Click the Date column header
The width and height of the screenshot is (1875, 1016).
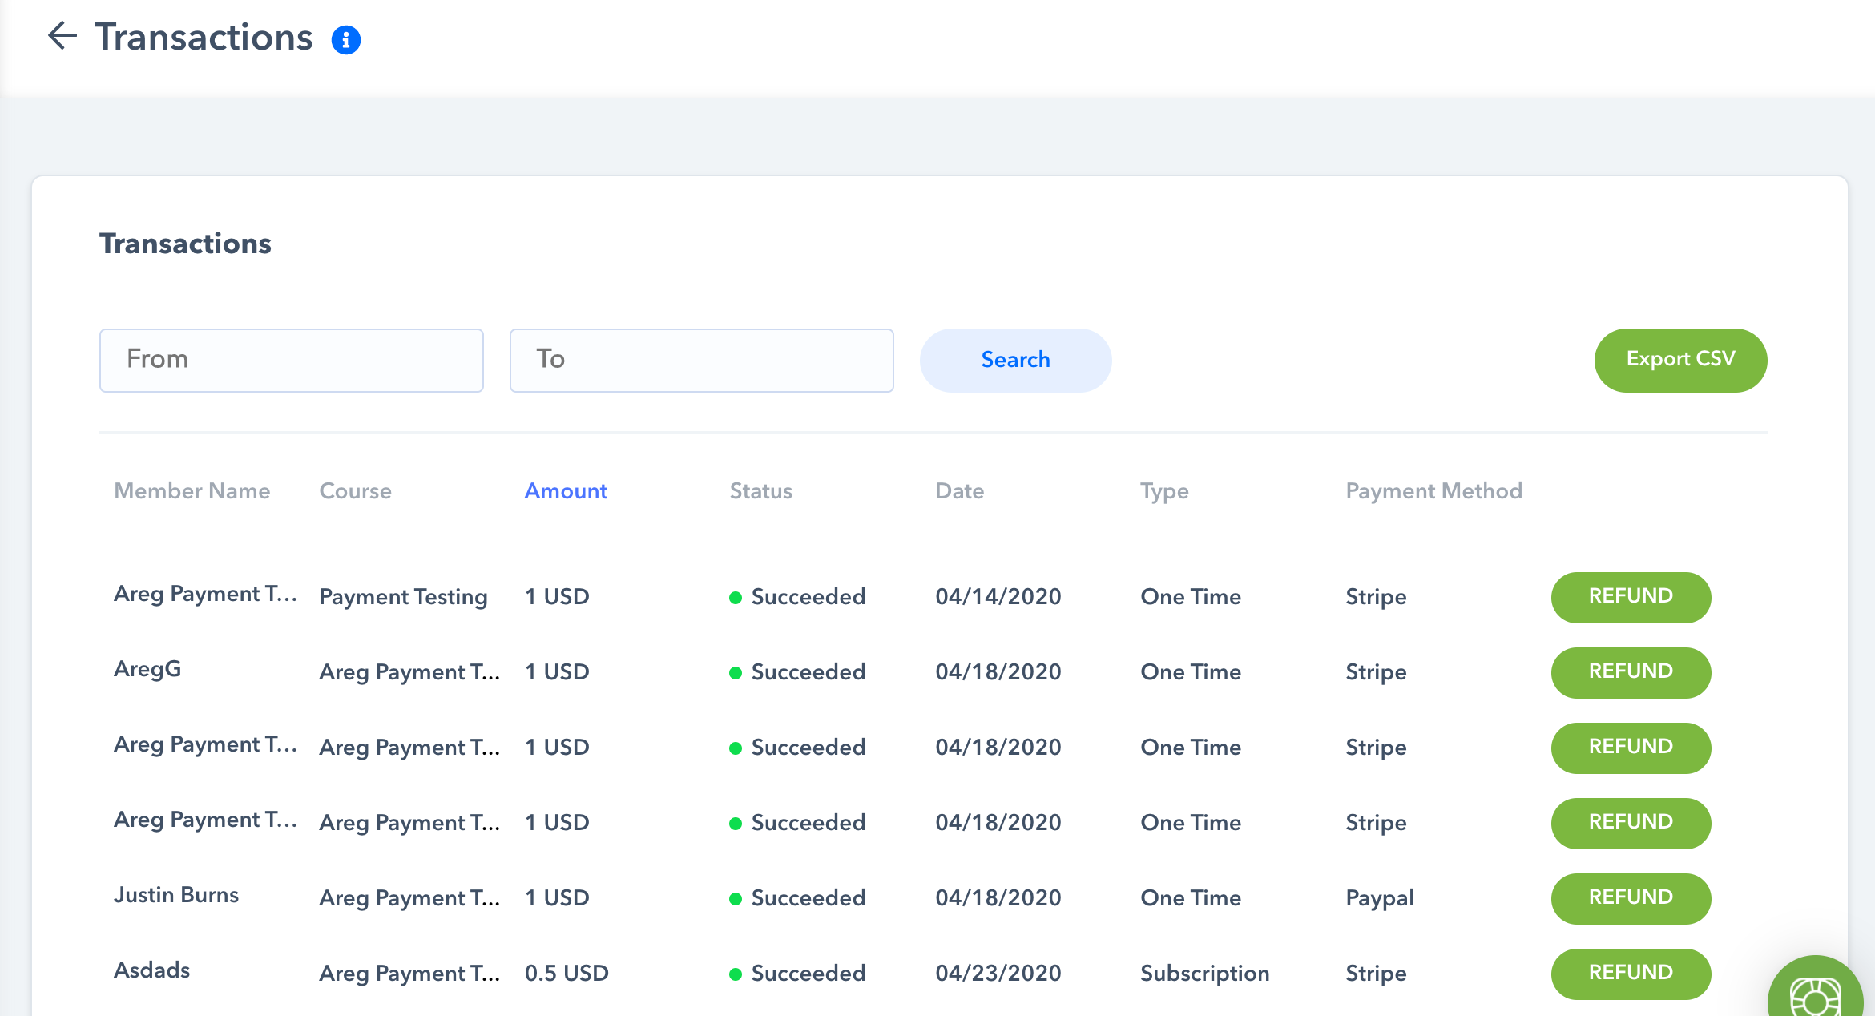[960, 490]
